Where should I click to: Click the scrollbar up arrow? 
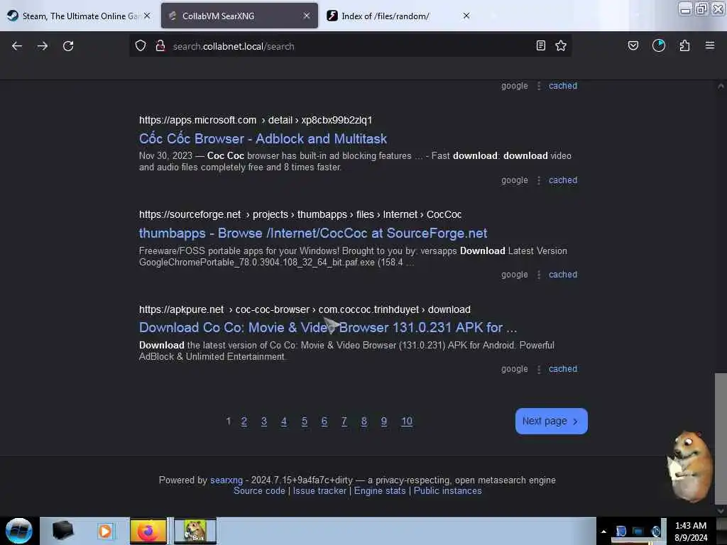(721, 86)
